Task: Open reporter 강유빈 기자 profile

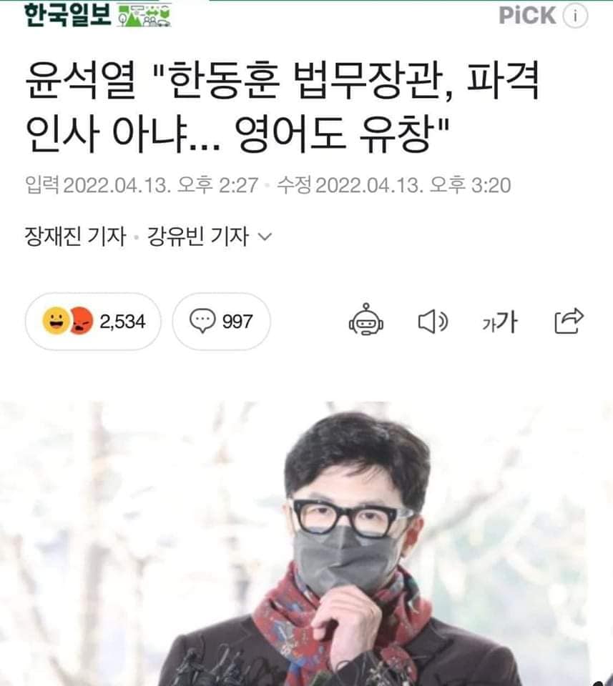Action: pos(198,237)
